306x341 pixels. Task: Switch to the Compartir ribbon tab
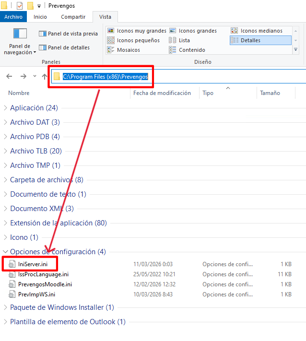[73, 17]
